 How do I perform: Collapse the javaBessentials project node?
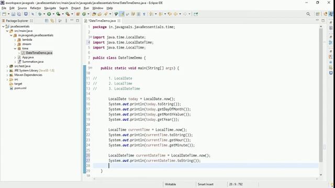click(x=3, y=27)
